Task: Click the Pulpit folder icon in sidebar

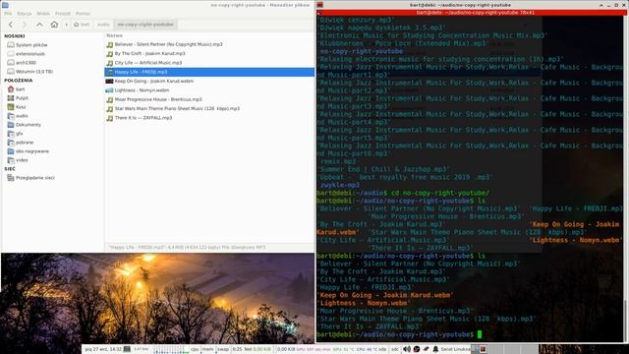Action: coord(11,98)
